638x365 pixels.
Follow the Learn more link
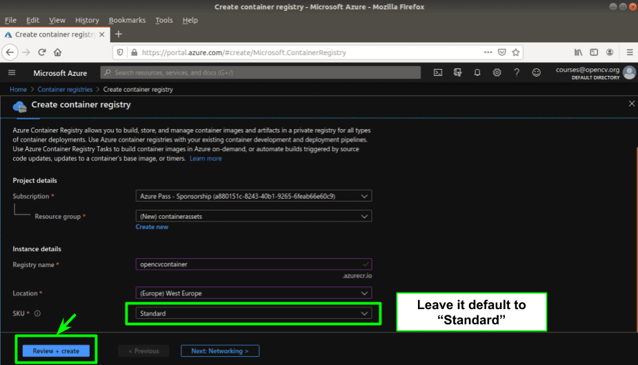tap(206, 158)
